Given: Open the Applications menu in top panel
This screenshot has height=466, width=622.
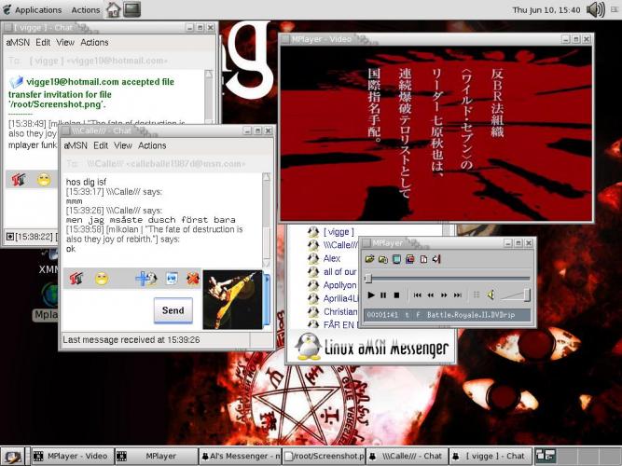Looking at the screenshot, I should (38, 10).
